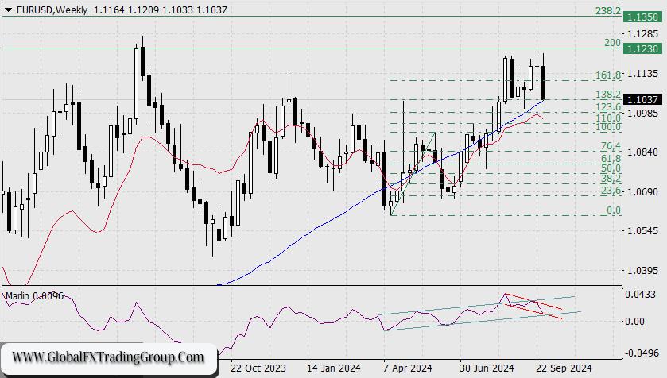
Task: Click the 22 Sep 2024 date label
Action: pyautogui.click(x=564, y=368)
